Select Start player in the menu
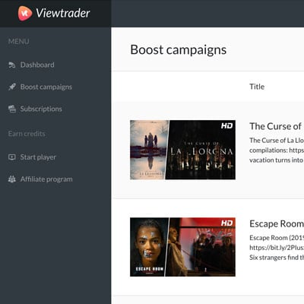 (x=38, y=157)
